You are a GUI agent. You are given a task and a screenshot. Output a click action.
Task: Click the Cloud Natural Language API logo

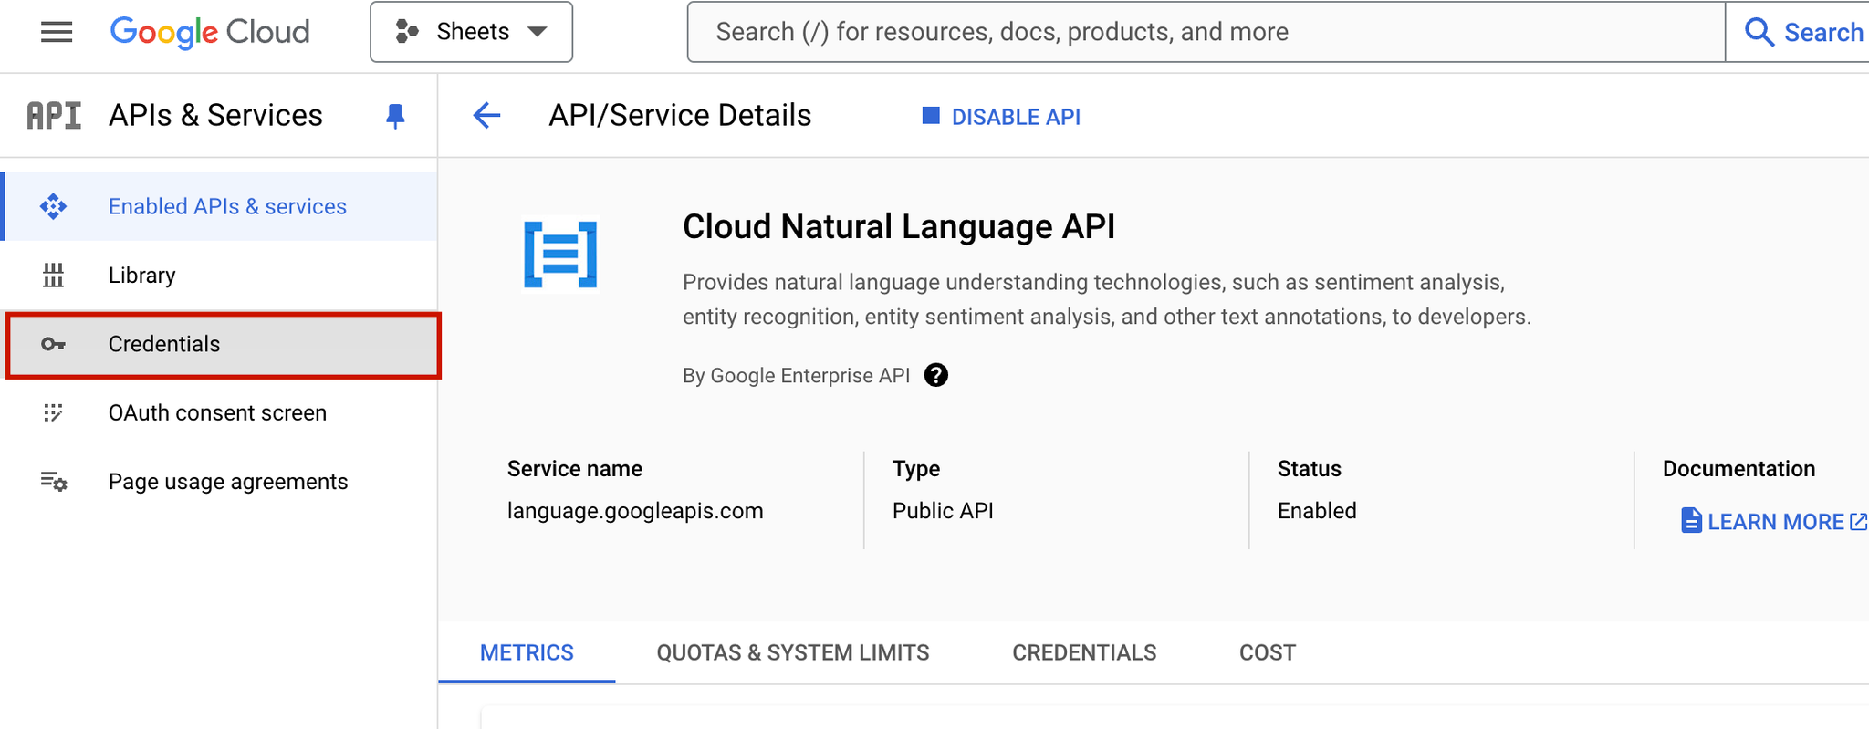(560, 255)
